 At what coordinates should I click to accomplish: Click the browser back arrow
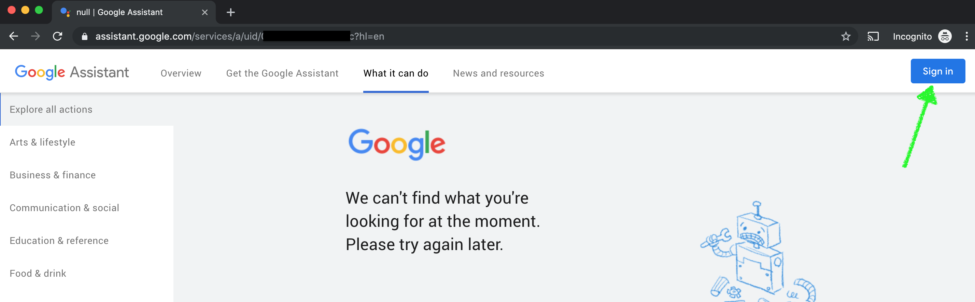tap(14, 36)
